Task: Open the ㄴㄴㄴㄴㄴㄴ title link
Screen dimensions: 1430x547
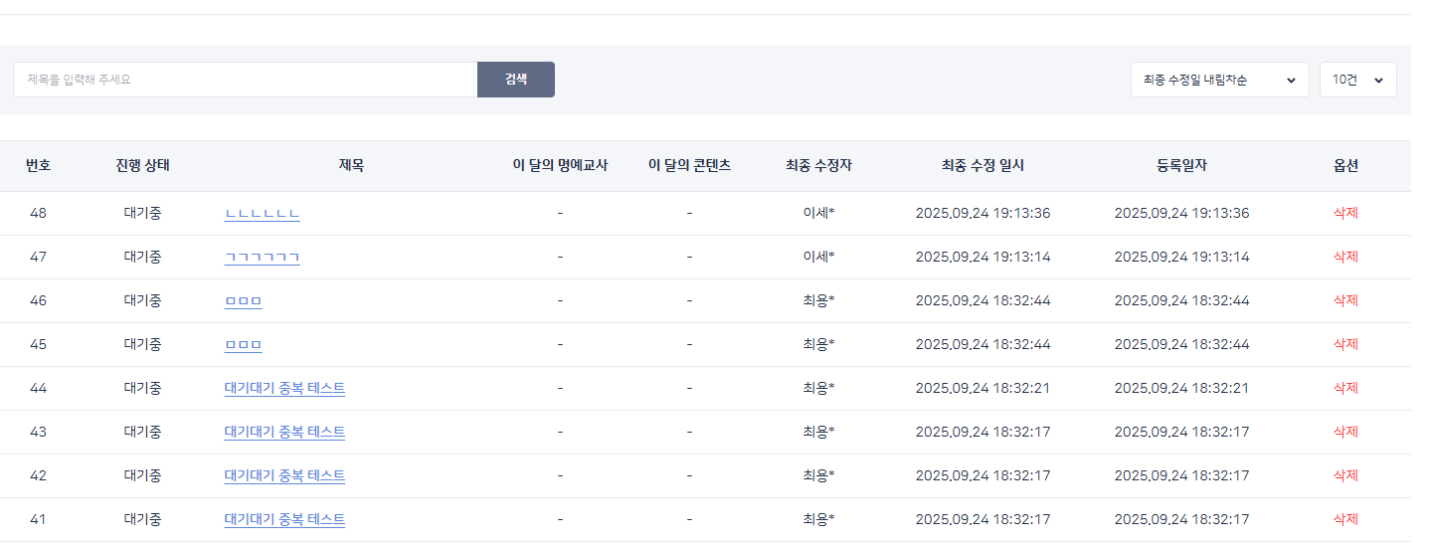Action: coord(262,214)
